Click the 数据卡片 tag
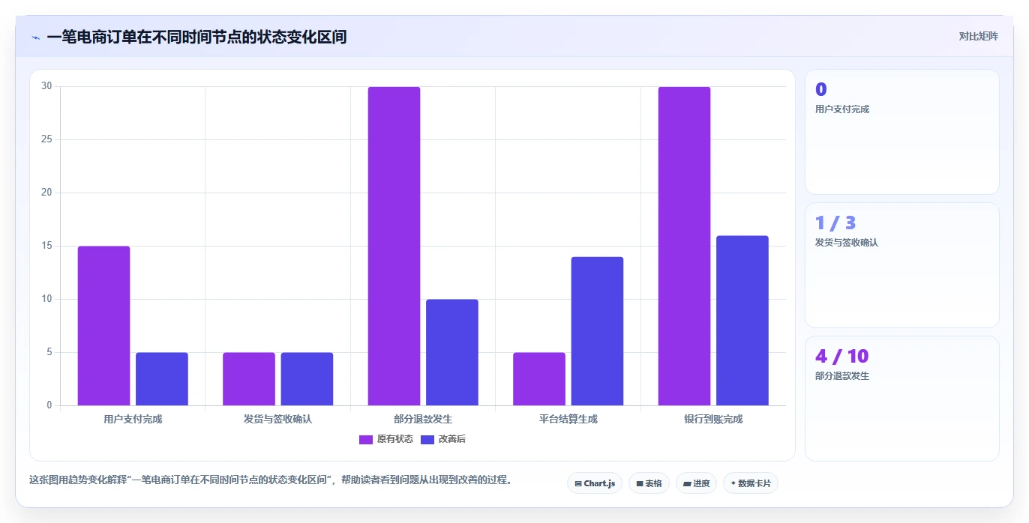Image resolution: width=1029 pixels, height=523 pixels. [751, 483]
